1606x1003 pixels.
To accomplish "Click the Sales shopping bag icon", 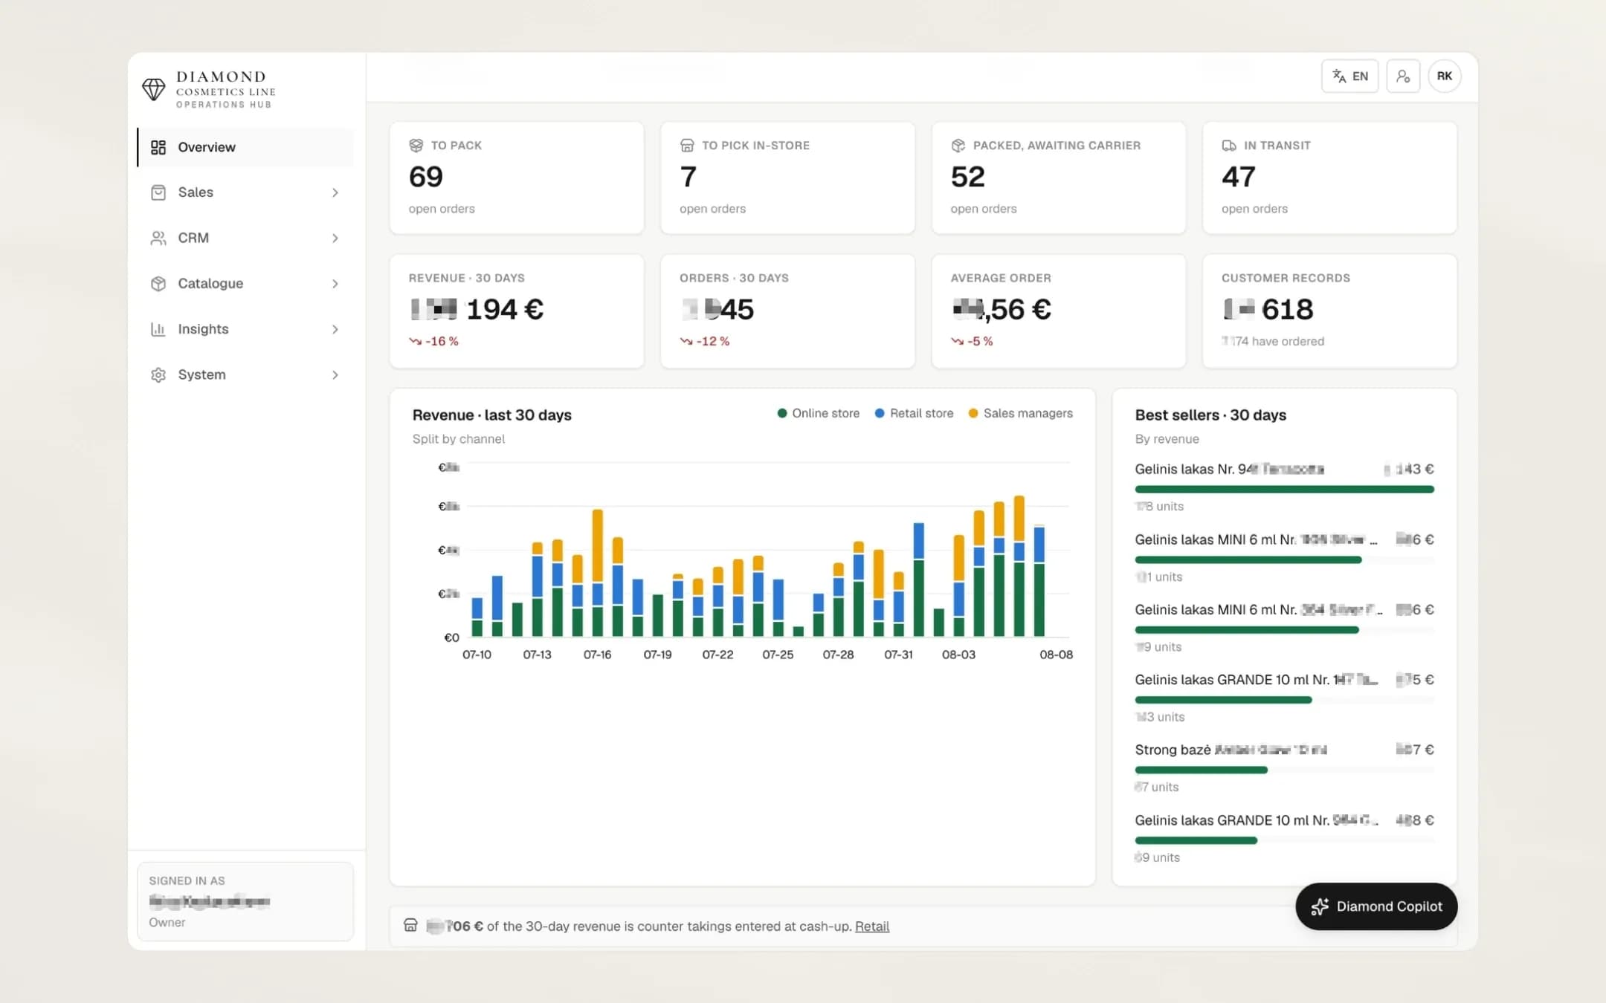I will tap(158, 192).
